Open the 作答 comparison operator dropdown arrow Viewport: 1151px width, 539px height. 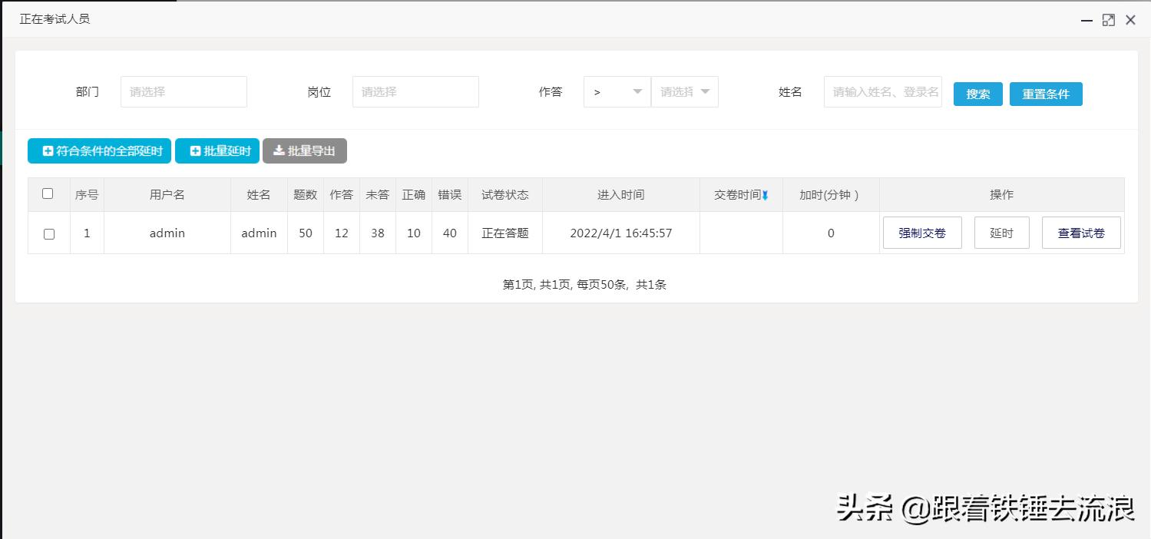tap(637, 91)
